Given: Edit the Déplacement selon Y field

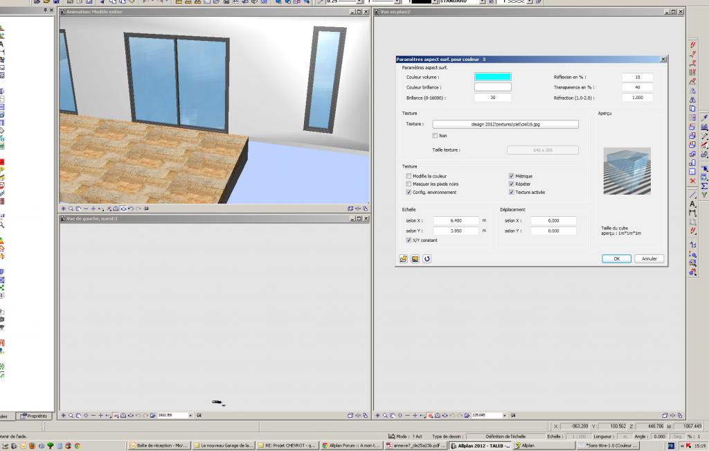Looking at the screenshot, I should point(553,231).
